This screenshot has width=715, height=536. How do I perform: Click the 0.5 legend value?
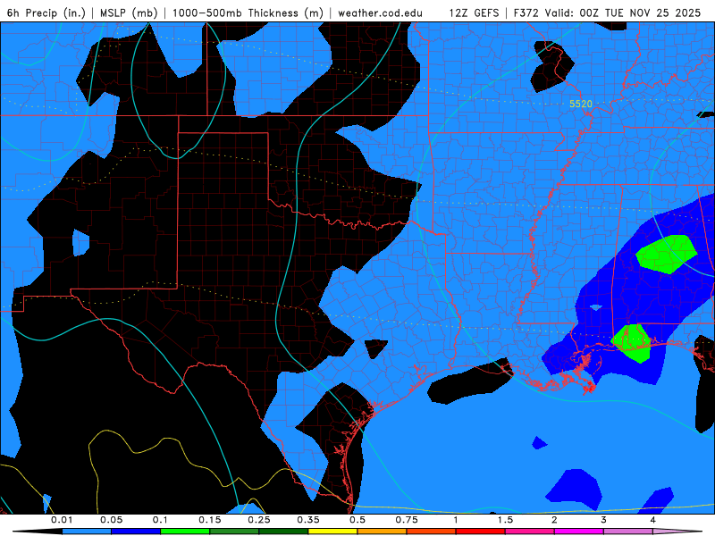pos(357,520)
